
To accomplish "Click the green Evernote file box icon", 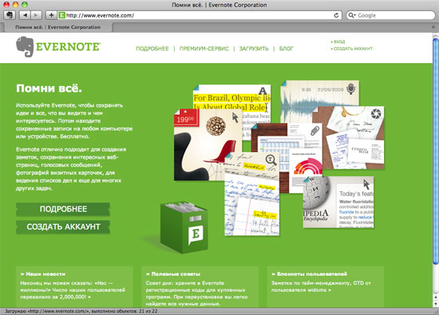I will click(x=184, y=227).
